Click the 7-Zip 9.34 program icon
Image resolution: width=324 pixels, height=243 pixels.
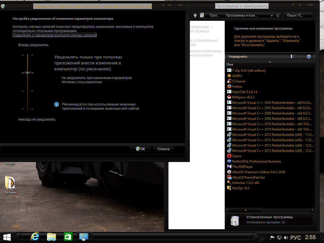(229, 71)
